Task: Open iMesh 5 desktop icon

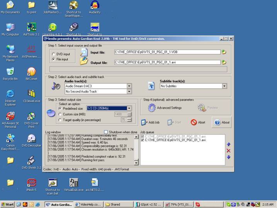Action: click(x=31, y=185)
